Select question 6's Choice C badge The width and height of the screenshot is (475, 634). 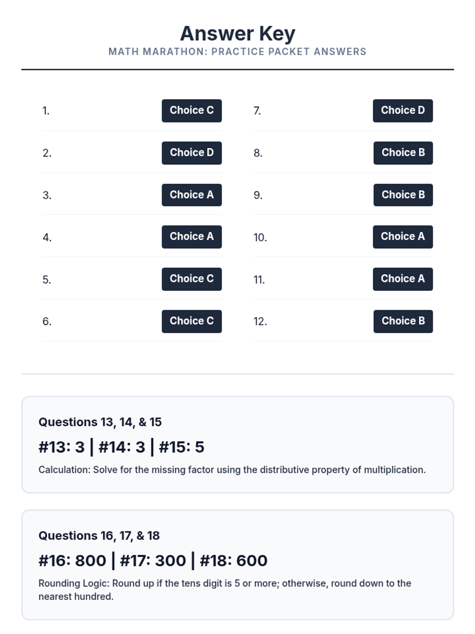pos(192,321)
